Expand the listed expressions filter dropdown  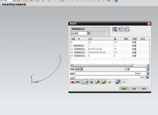click(88, 33)
